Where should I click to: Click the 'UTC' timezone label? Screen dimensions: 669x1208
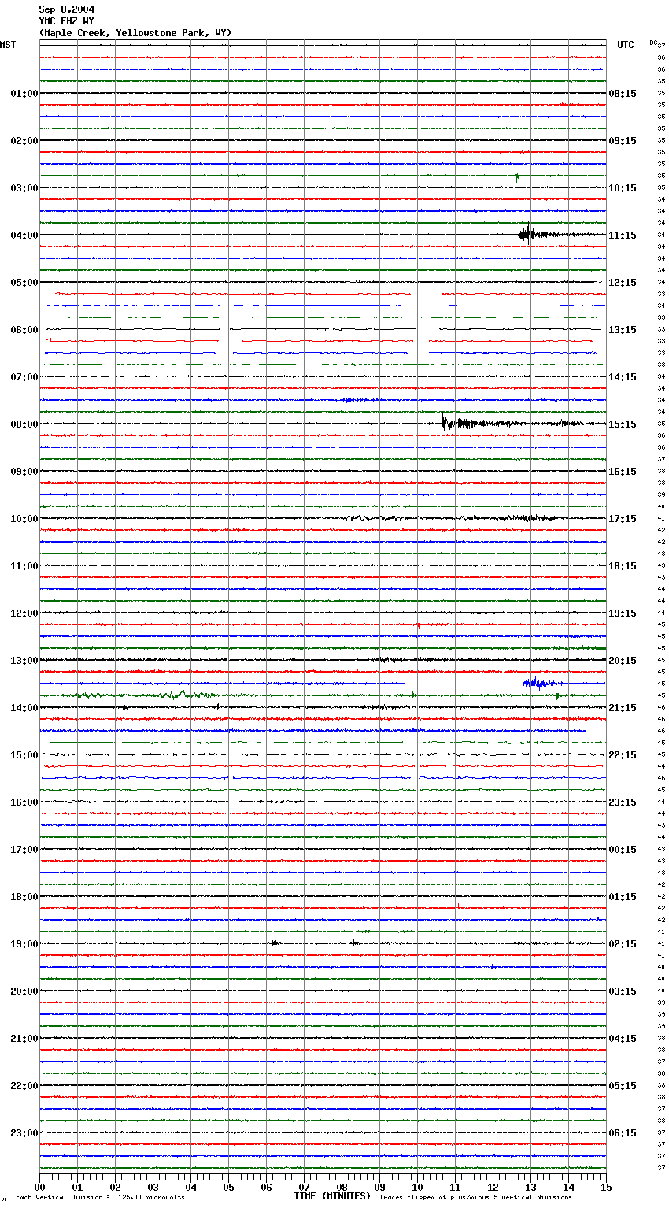pyautogui.click(x=626, y=45)
